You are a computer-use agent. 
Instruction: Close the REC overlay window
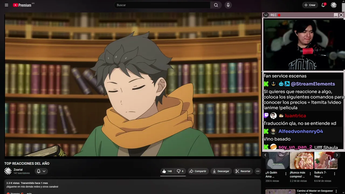pyautogui.click(x=341, y=15)
